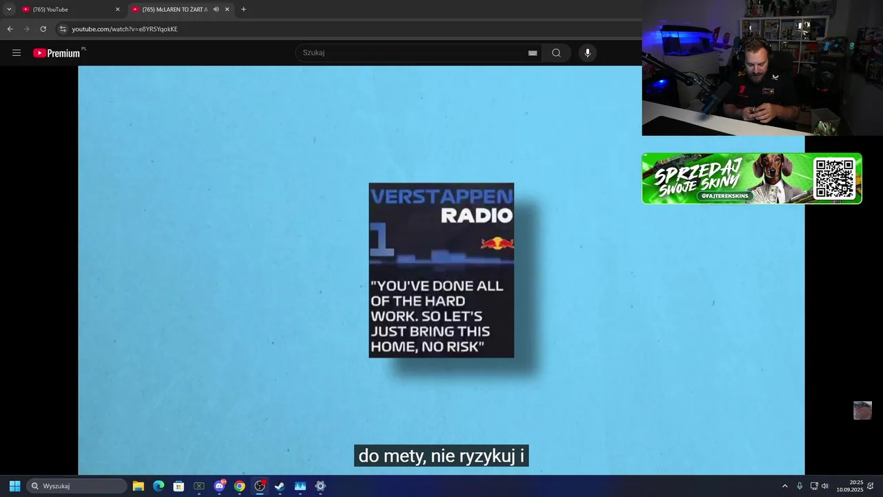Screen dimensions: 883x497
Task: Click the microphone tray icon
Action: [x=800, y=486]
